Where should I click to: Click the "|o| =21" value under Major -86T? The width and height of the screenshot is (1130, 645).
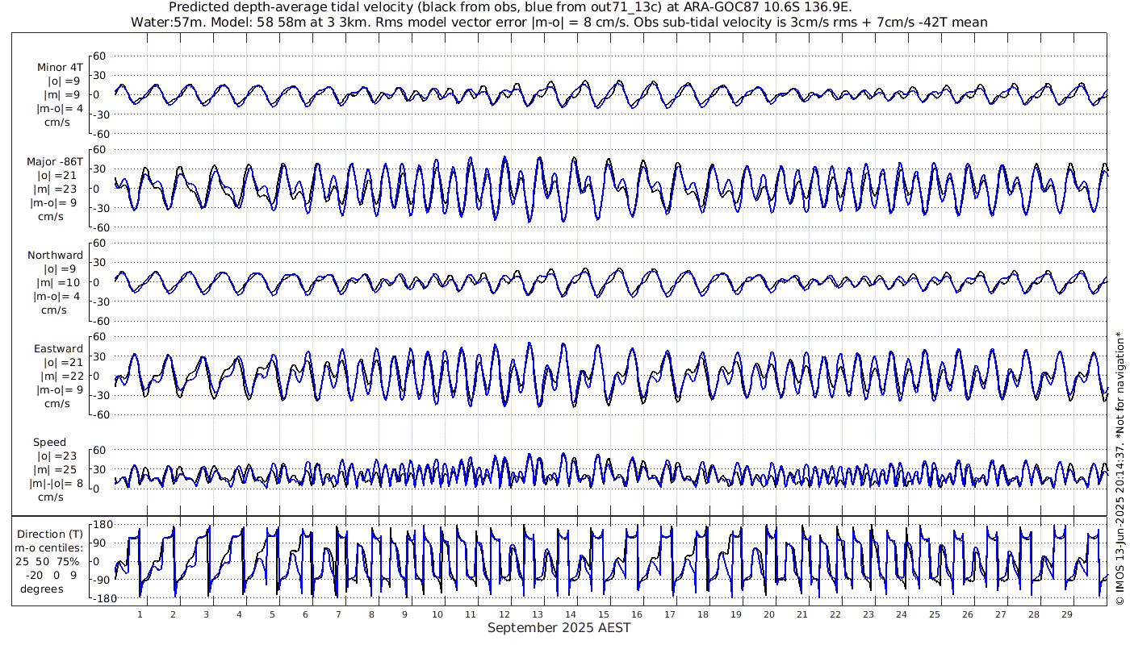point(57,175)
